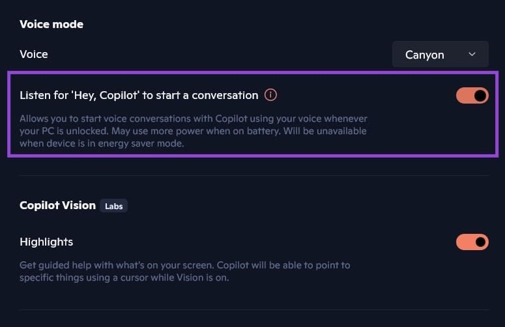
Task: Click the energy saver mode description text
Action: (x=102, y=143)
